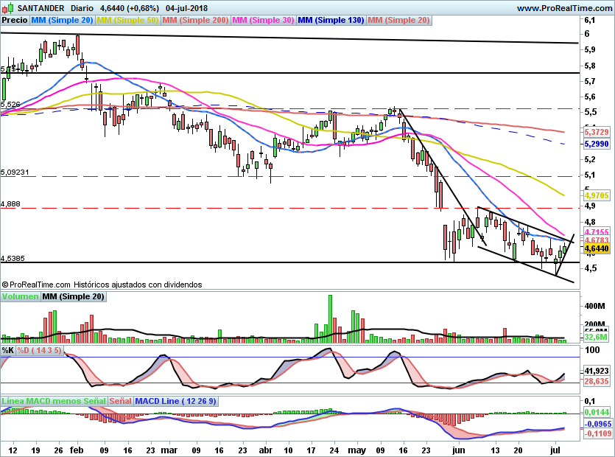The image size is (615, 457).
Task: Click the www.ProRealTime.com link
Action: click(564, 8)
